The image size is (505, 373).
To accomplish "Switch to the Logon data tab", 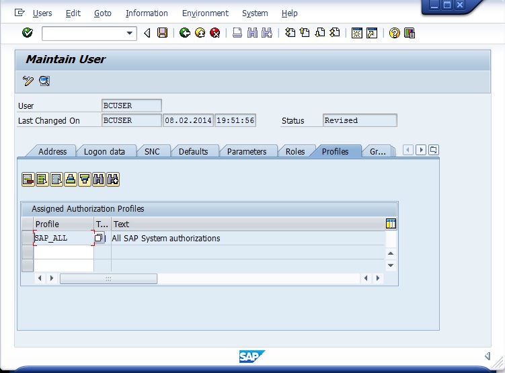I will 104,151.
